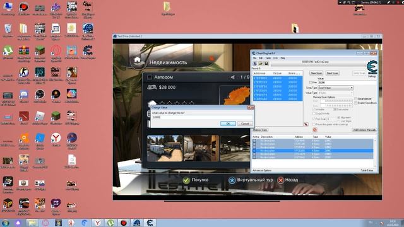The height and width of the screenshot is (227, 404).
Task: Toggle the Hex checkbox beside the value field
Action: [x=311, y=83]
